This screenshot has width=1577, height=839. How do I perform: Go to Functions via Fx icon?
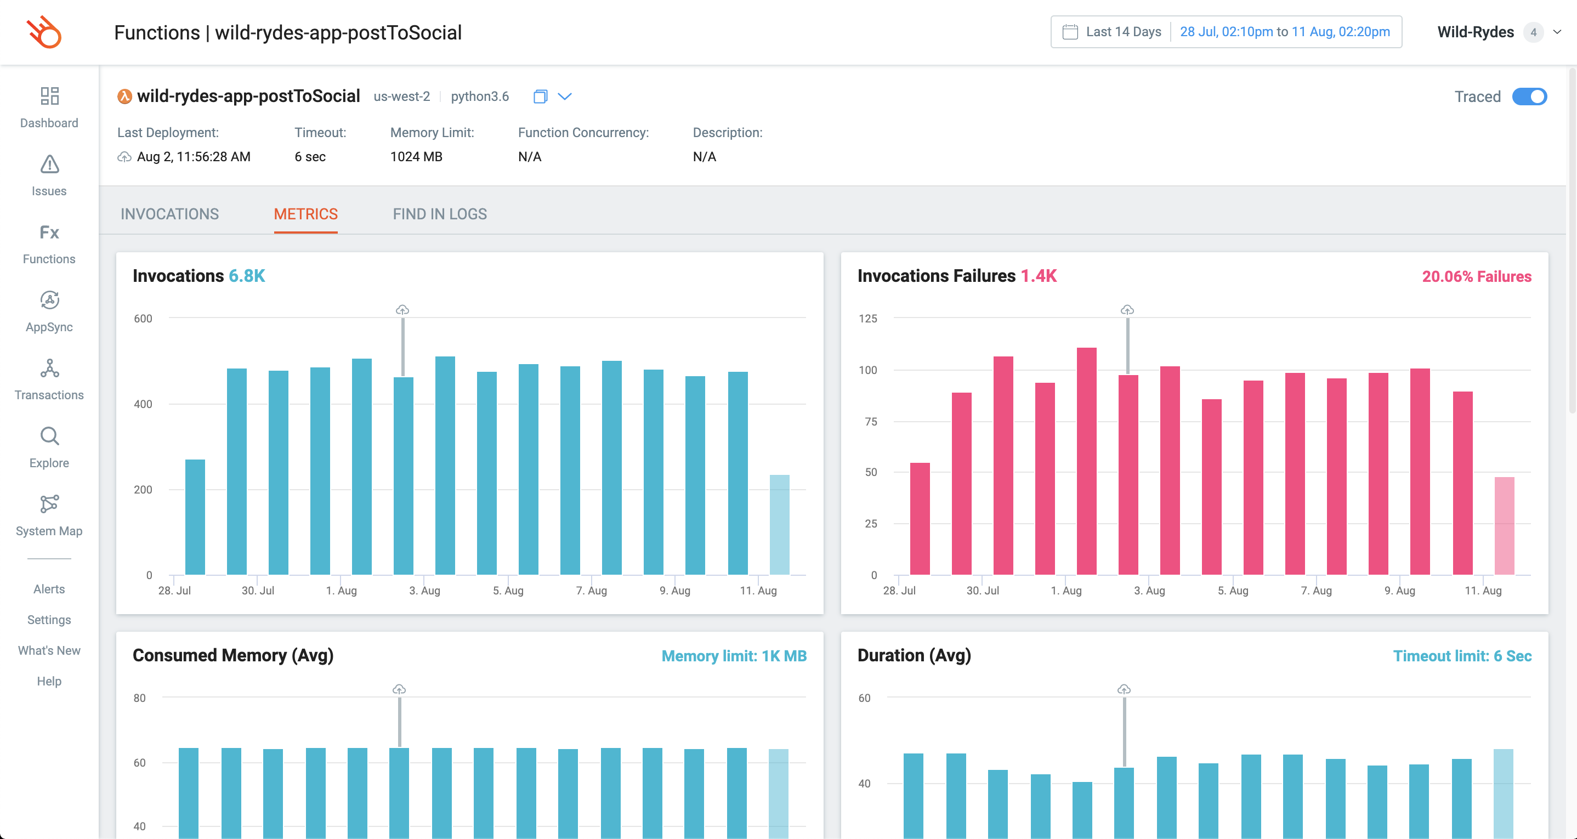[49, 232]
